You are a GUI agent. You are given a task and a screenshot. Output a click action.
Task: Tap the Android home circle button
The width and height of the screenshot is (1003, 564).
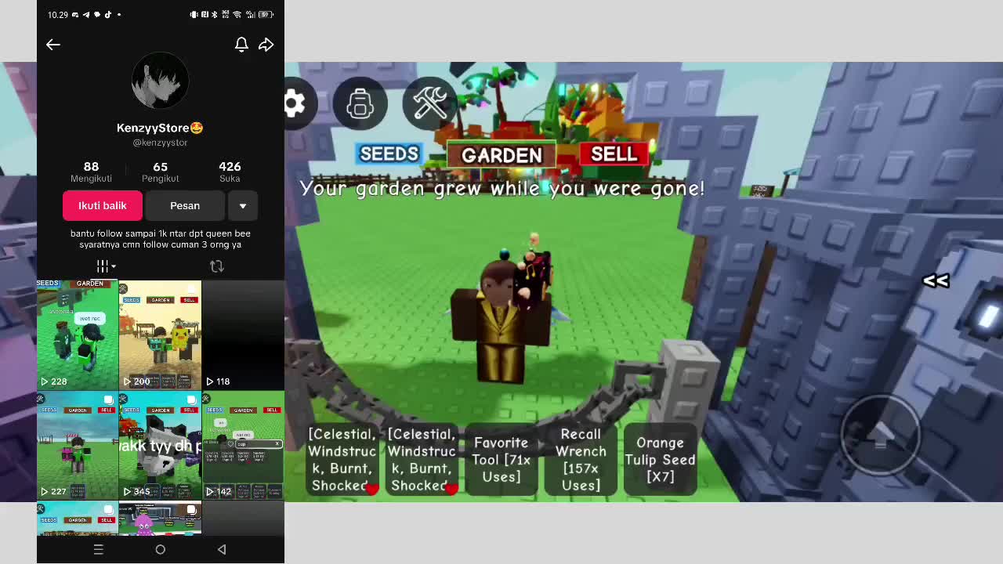click(x=160, y=550)
